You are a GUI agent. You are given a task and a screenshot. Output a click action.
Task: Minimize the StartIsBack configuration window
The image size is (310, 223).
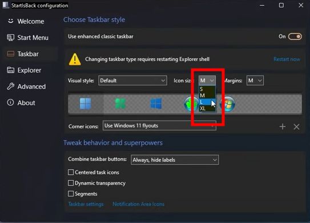click(x=262, y=5)
